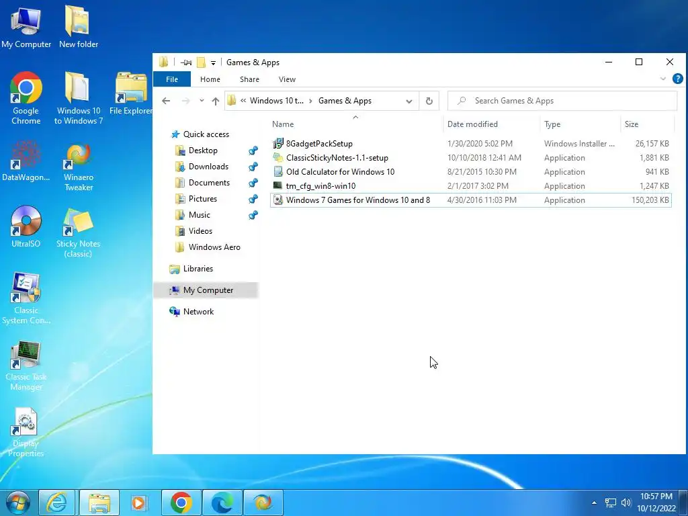This screenshot has width=688, height=516.
Task: Open File Explorer desktop shortcut
Action: click(131, 93)
